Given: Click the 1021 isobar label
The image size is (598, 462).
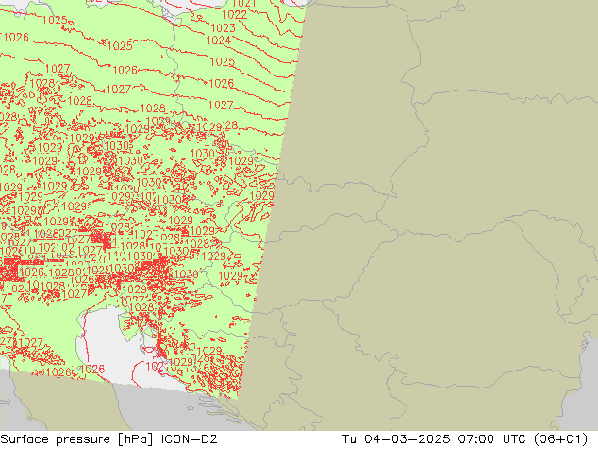Looking at the screenshot, I should [x=243, y=4].
